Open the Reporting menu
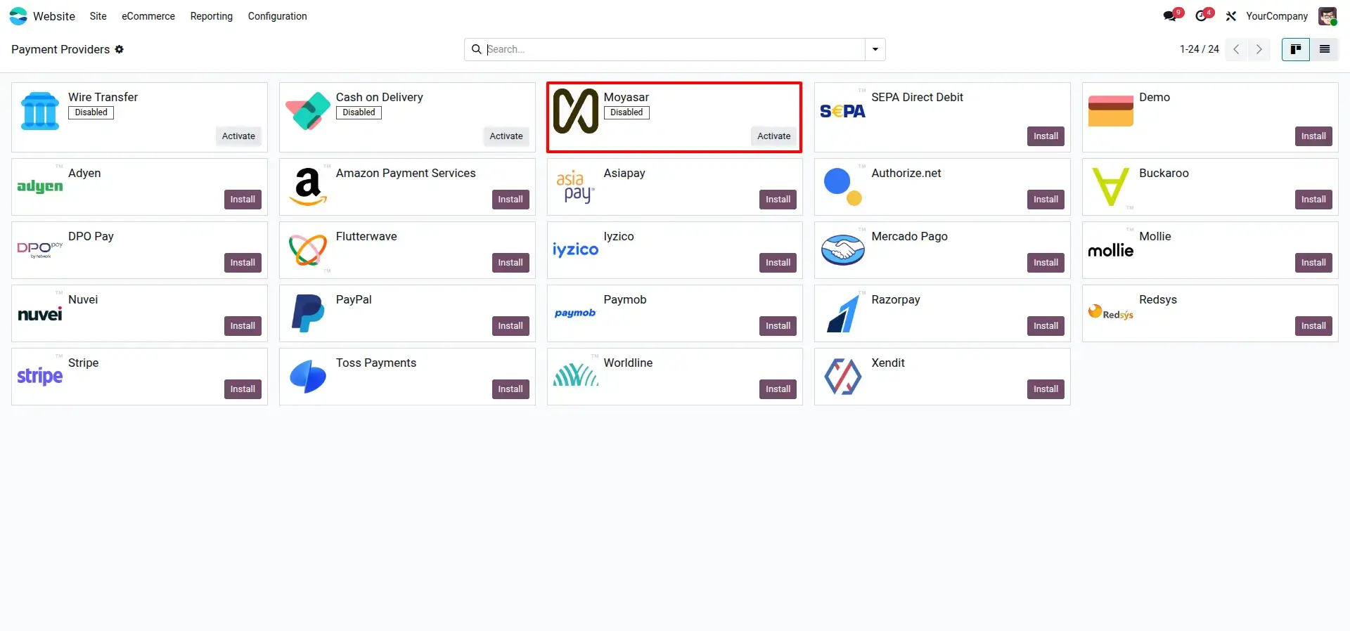This screenshot has height=631, width=1350. coord(212,16)
